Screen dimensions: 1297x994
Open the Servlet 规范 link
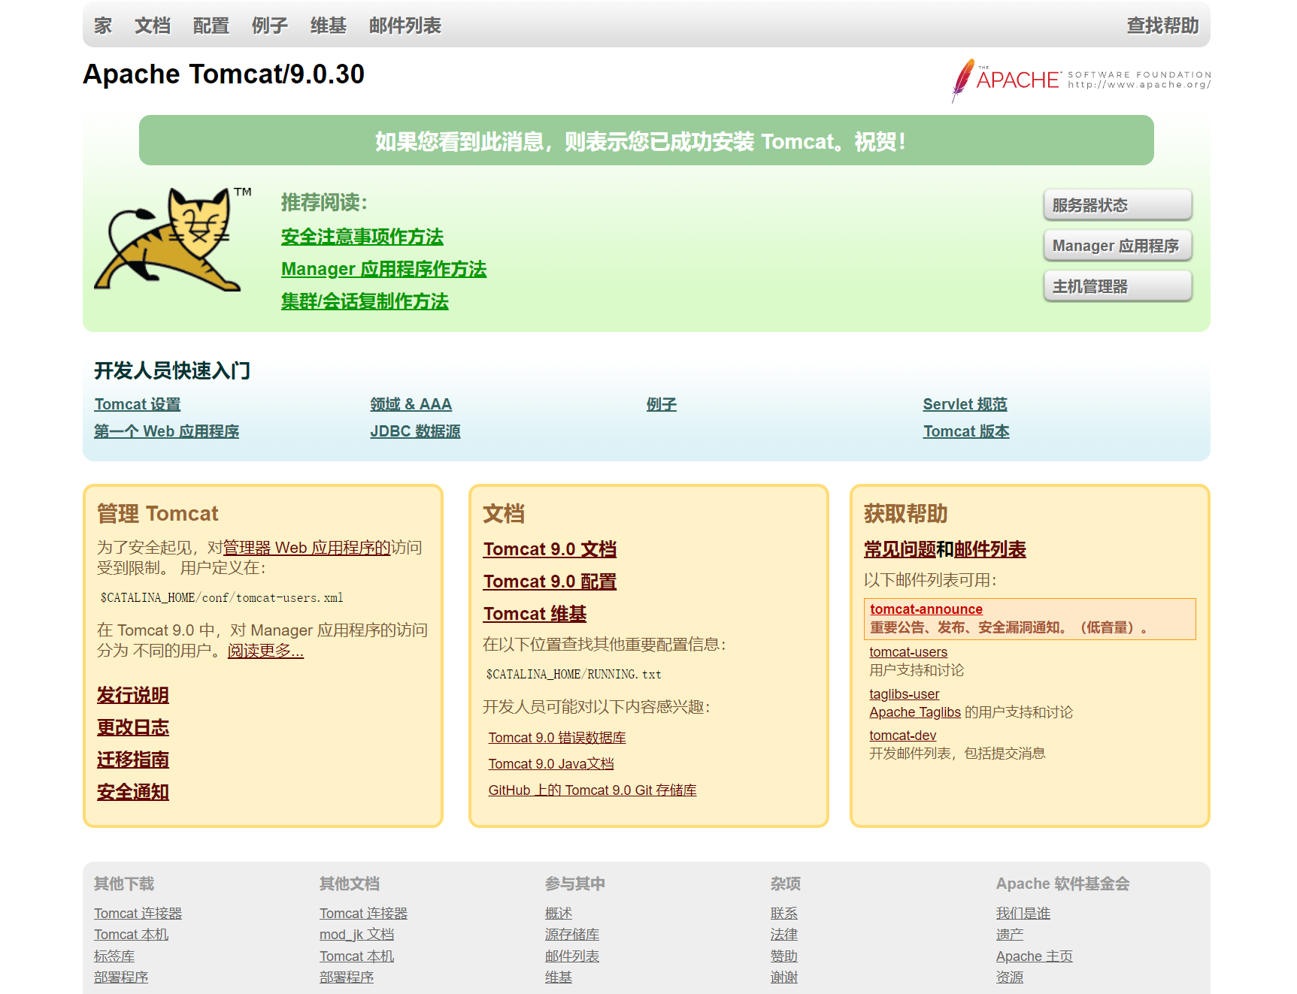point(965,403)
